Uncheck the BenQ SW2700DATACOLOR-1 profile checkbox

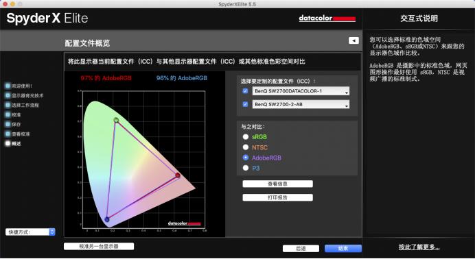coord(245,90)
